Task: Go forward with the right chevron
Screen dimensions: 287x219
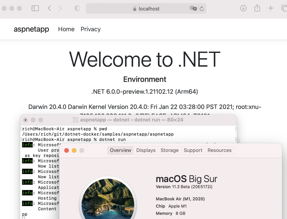Action: (60, 8)
